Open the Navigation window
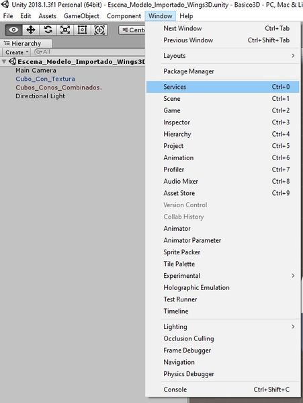 tap(222, 362)
